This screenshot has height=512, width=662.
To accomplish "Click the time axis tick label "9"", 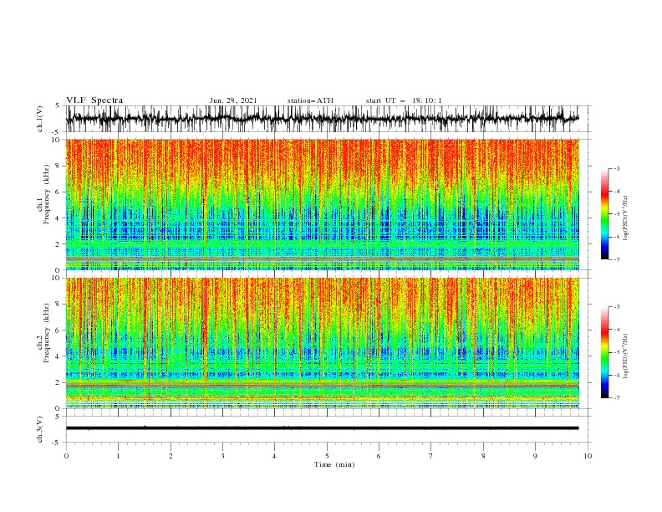I will coord(535,456).
